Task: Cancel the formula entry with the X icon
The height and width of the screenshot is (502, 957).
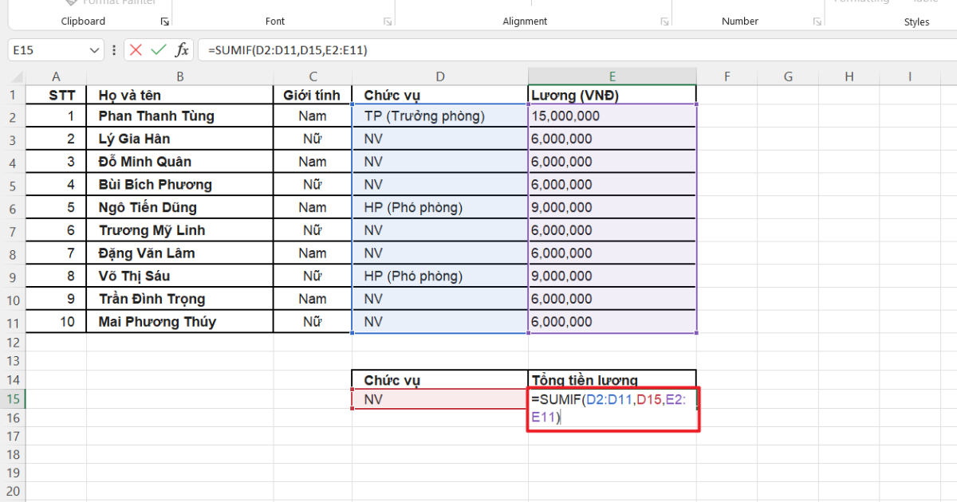Action: click(x=136, y=49)
